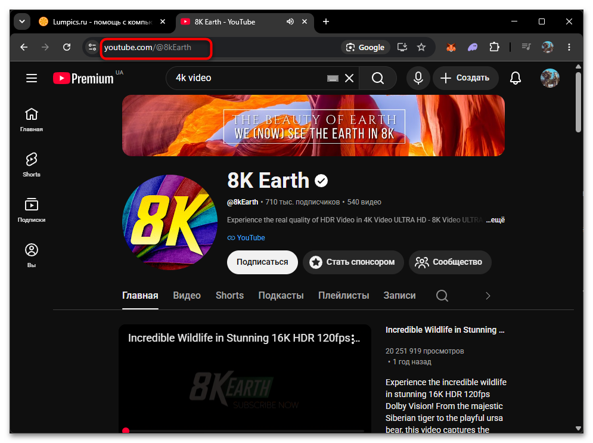Search within the channel magnifier icon
593x443 pixels.
coord(442,296)
